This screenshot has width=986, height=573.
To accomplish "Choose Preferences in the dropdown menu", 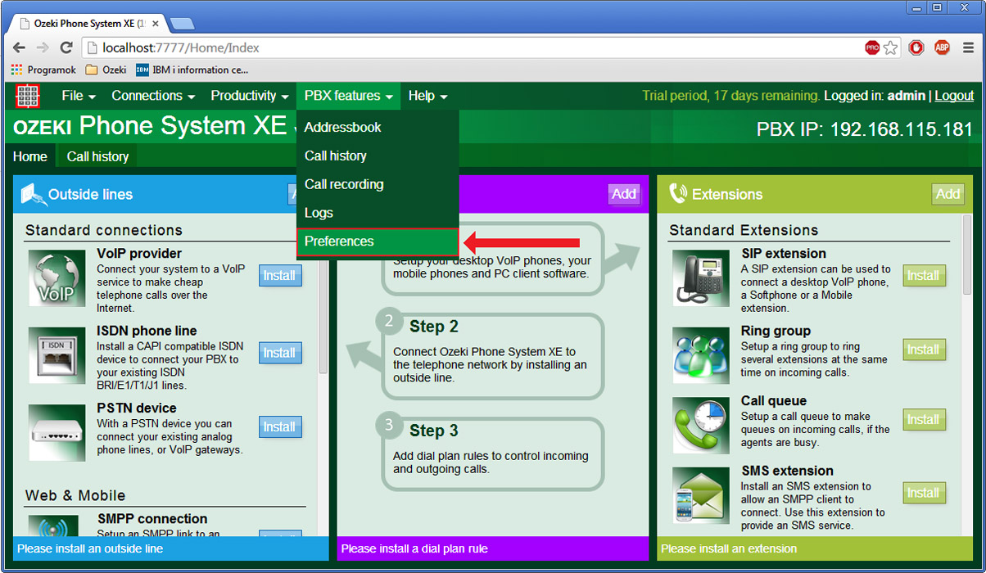I will pyautogui.click(x=378, y=242).
